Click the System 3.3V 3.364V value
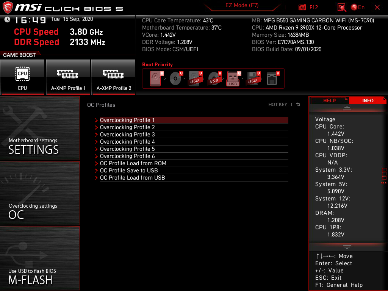The height and width of the screenshot is (291, 388). point(336,177)
